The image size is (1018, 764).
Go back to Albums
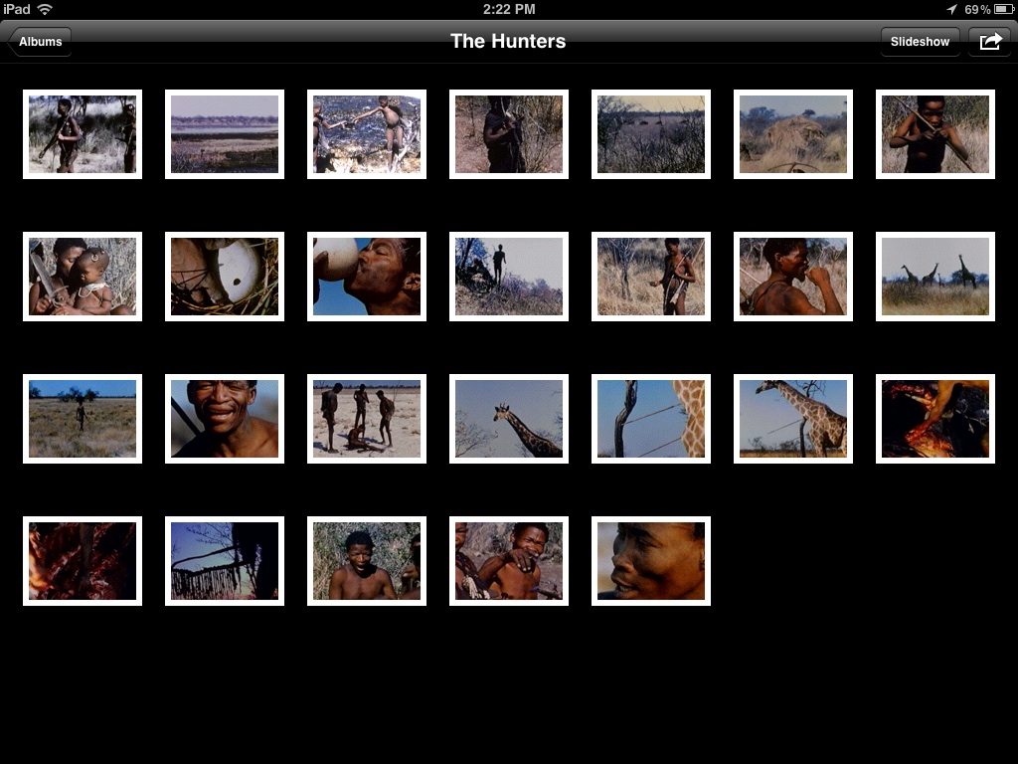tap(40, 42)
